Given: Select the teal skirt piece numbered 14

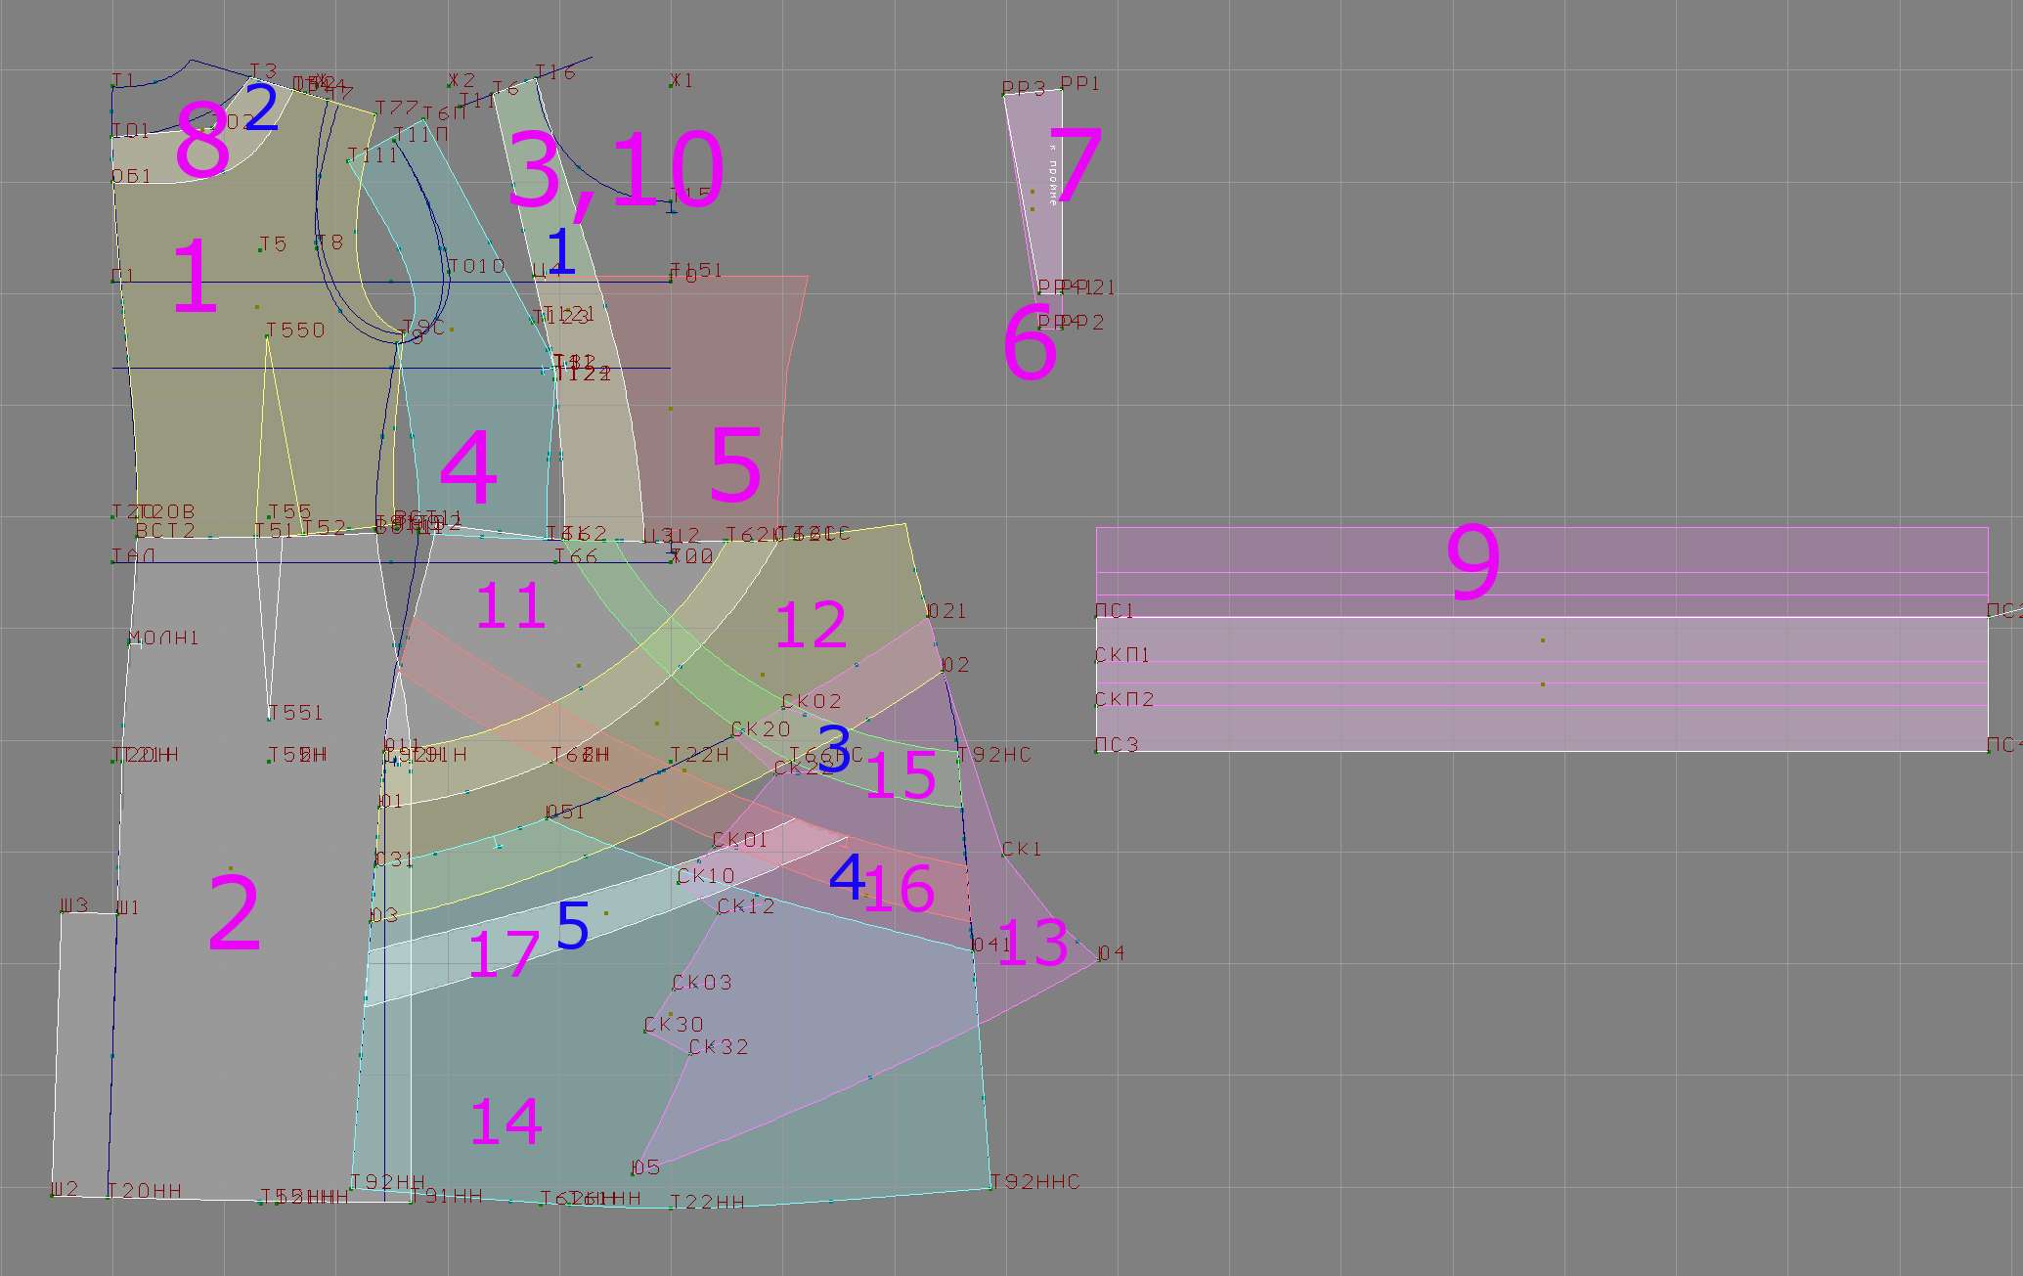Looking at the screenshot, I should (x=506, y=1121).
